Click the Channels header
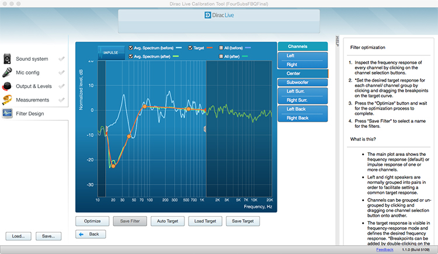The image size is (438, 254). 303,46
